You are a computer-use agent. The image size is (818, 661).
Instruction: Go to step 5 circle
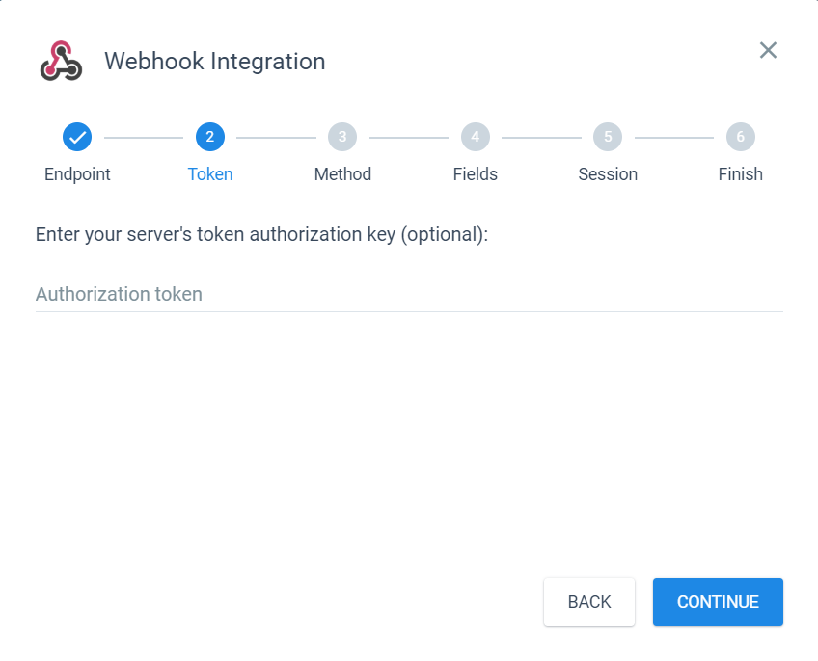point(608,137)
